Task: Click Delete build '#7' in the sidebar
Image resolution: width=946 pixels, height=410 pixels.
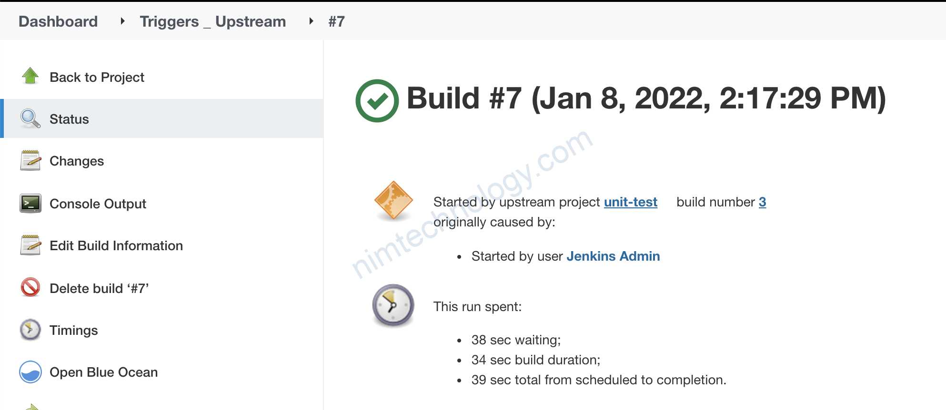Action: [99, 288]
